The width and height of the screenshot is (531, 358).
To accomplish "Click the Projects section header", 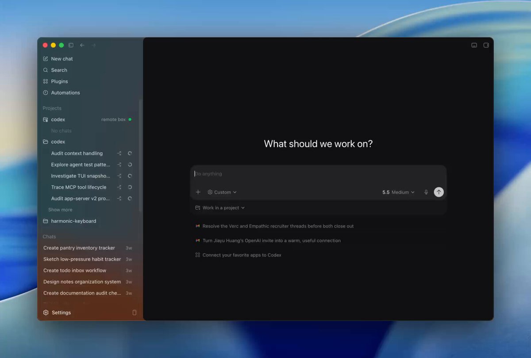I will coord(52,108).
